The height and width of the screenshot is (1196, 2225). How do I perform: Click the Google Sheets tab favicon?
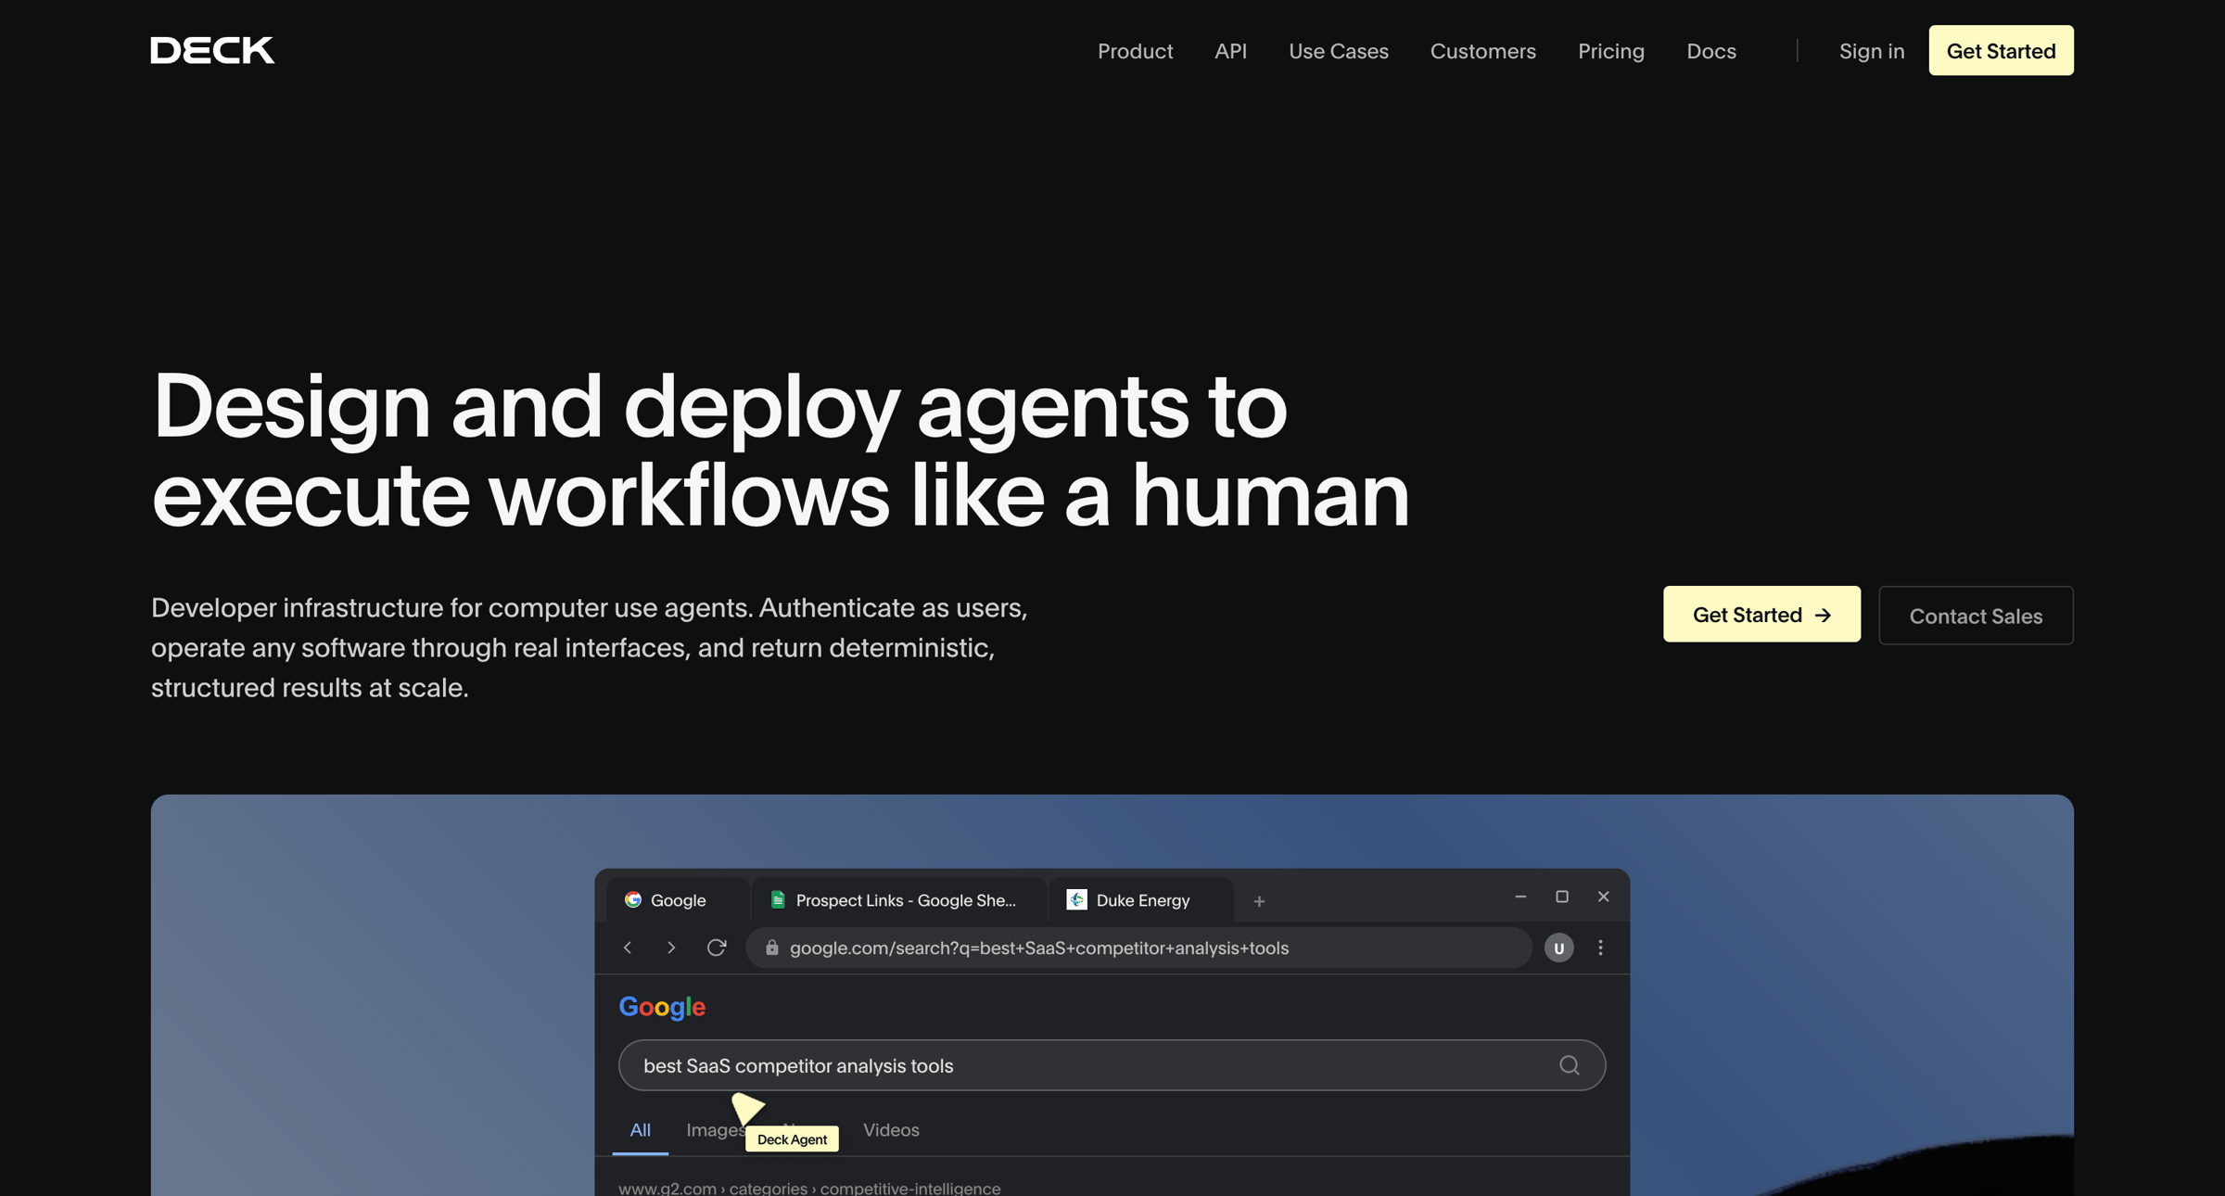778,899
